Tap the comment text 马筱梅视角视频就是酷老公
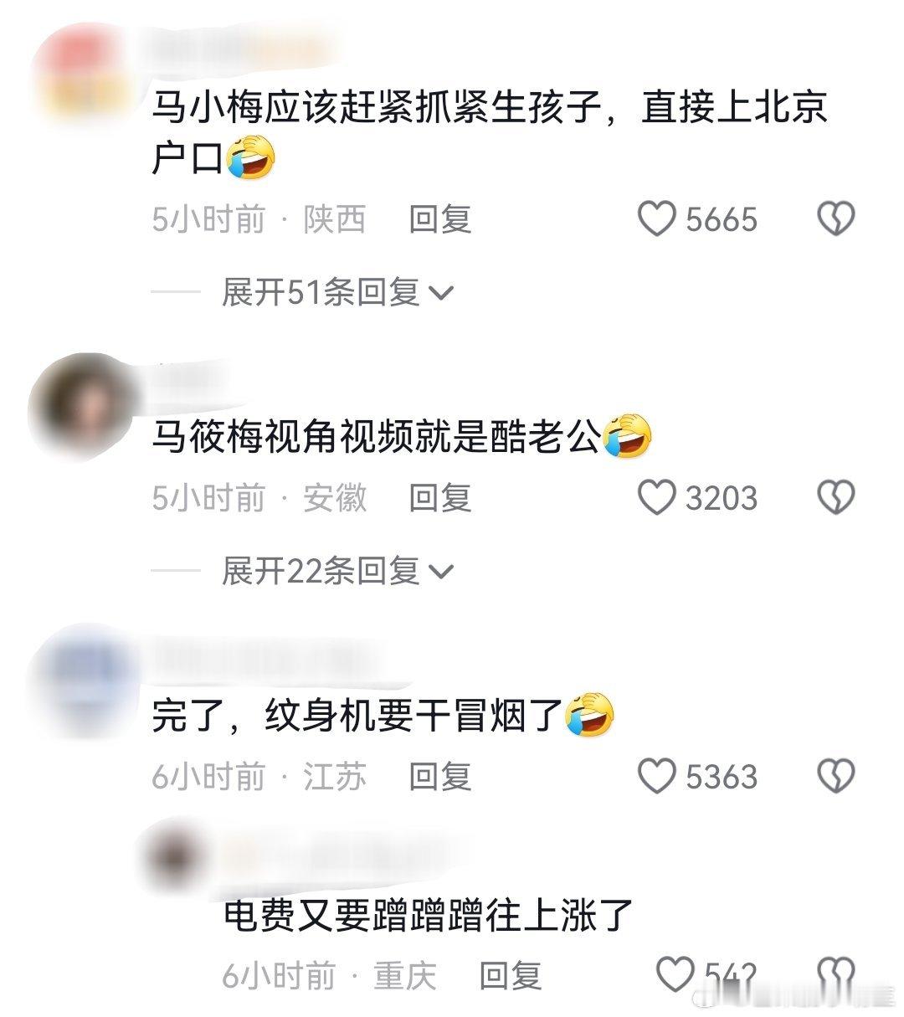 click(x=375, y=435)
